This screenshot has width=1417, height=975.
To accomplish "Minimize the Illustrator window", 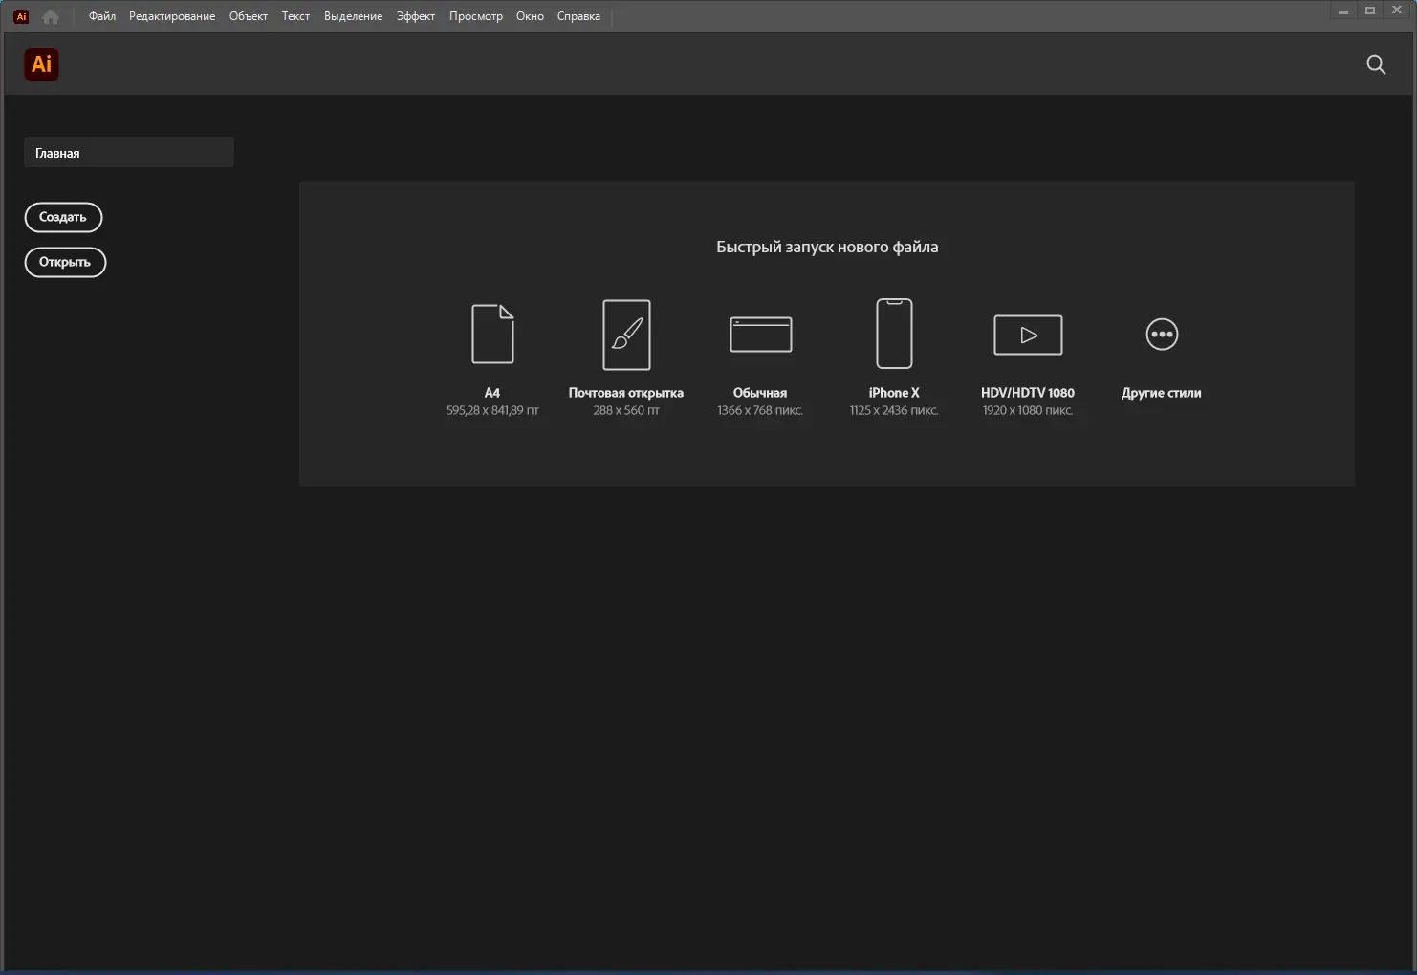I will click(1343, 11).
